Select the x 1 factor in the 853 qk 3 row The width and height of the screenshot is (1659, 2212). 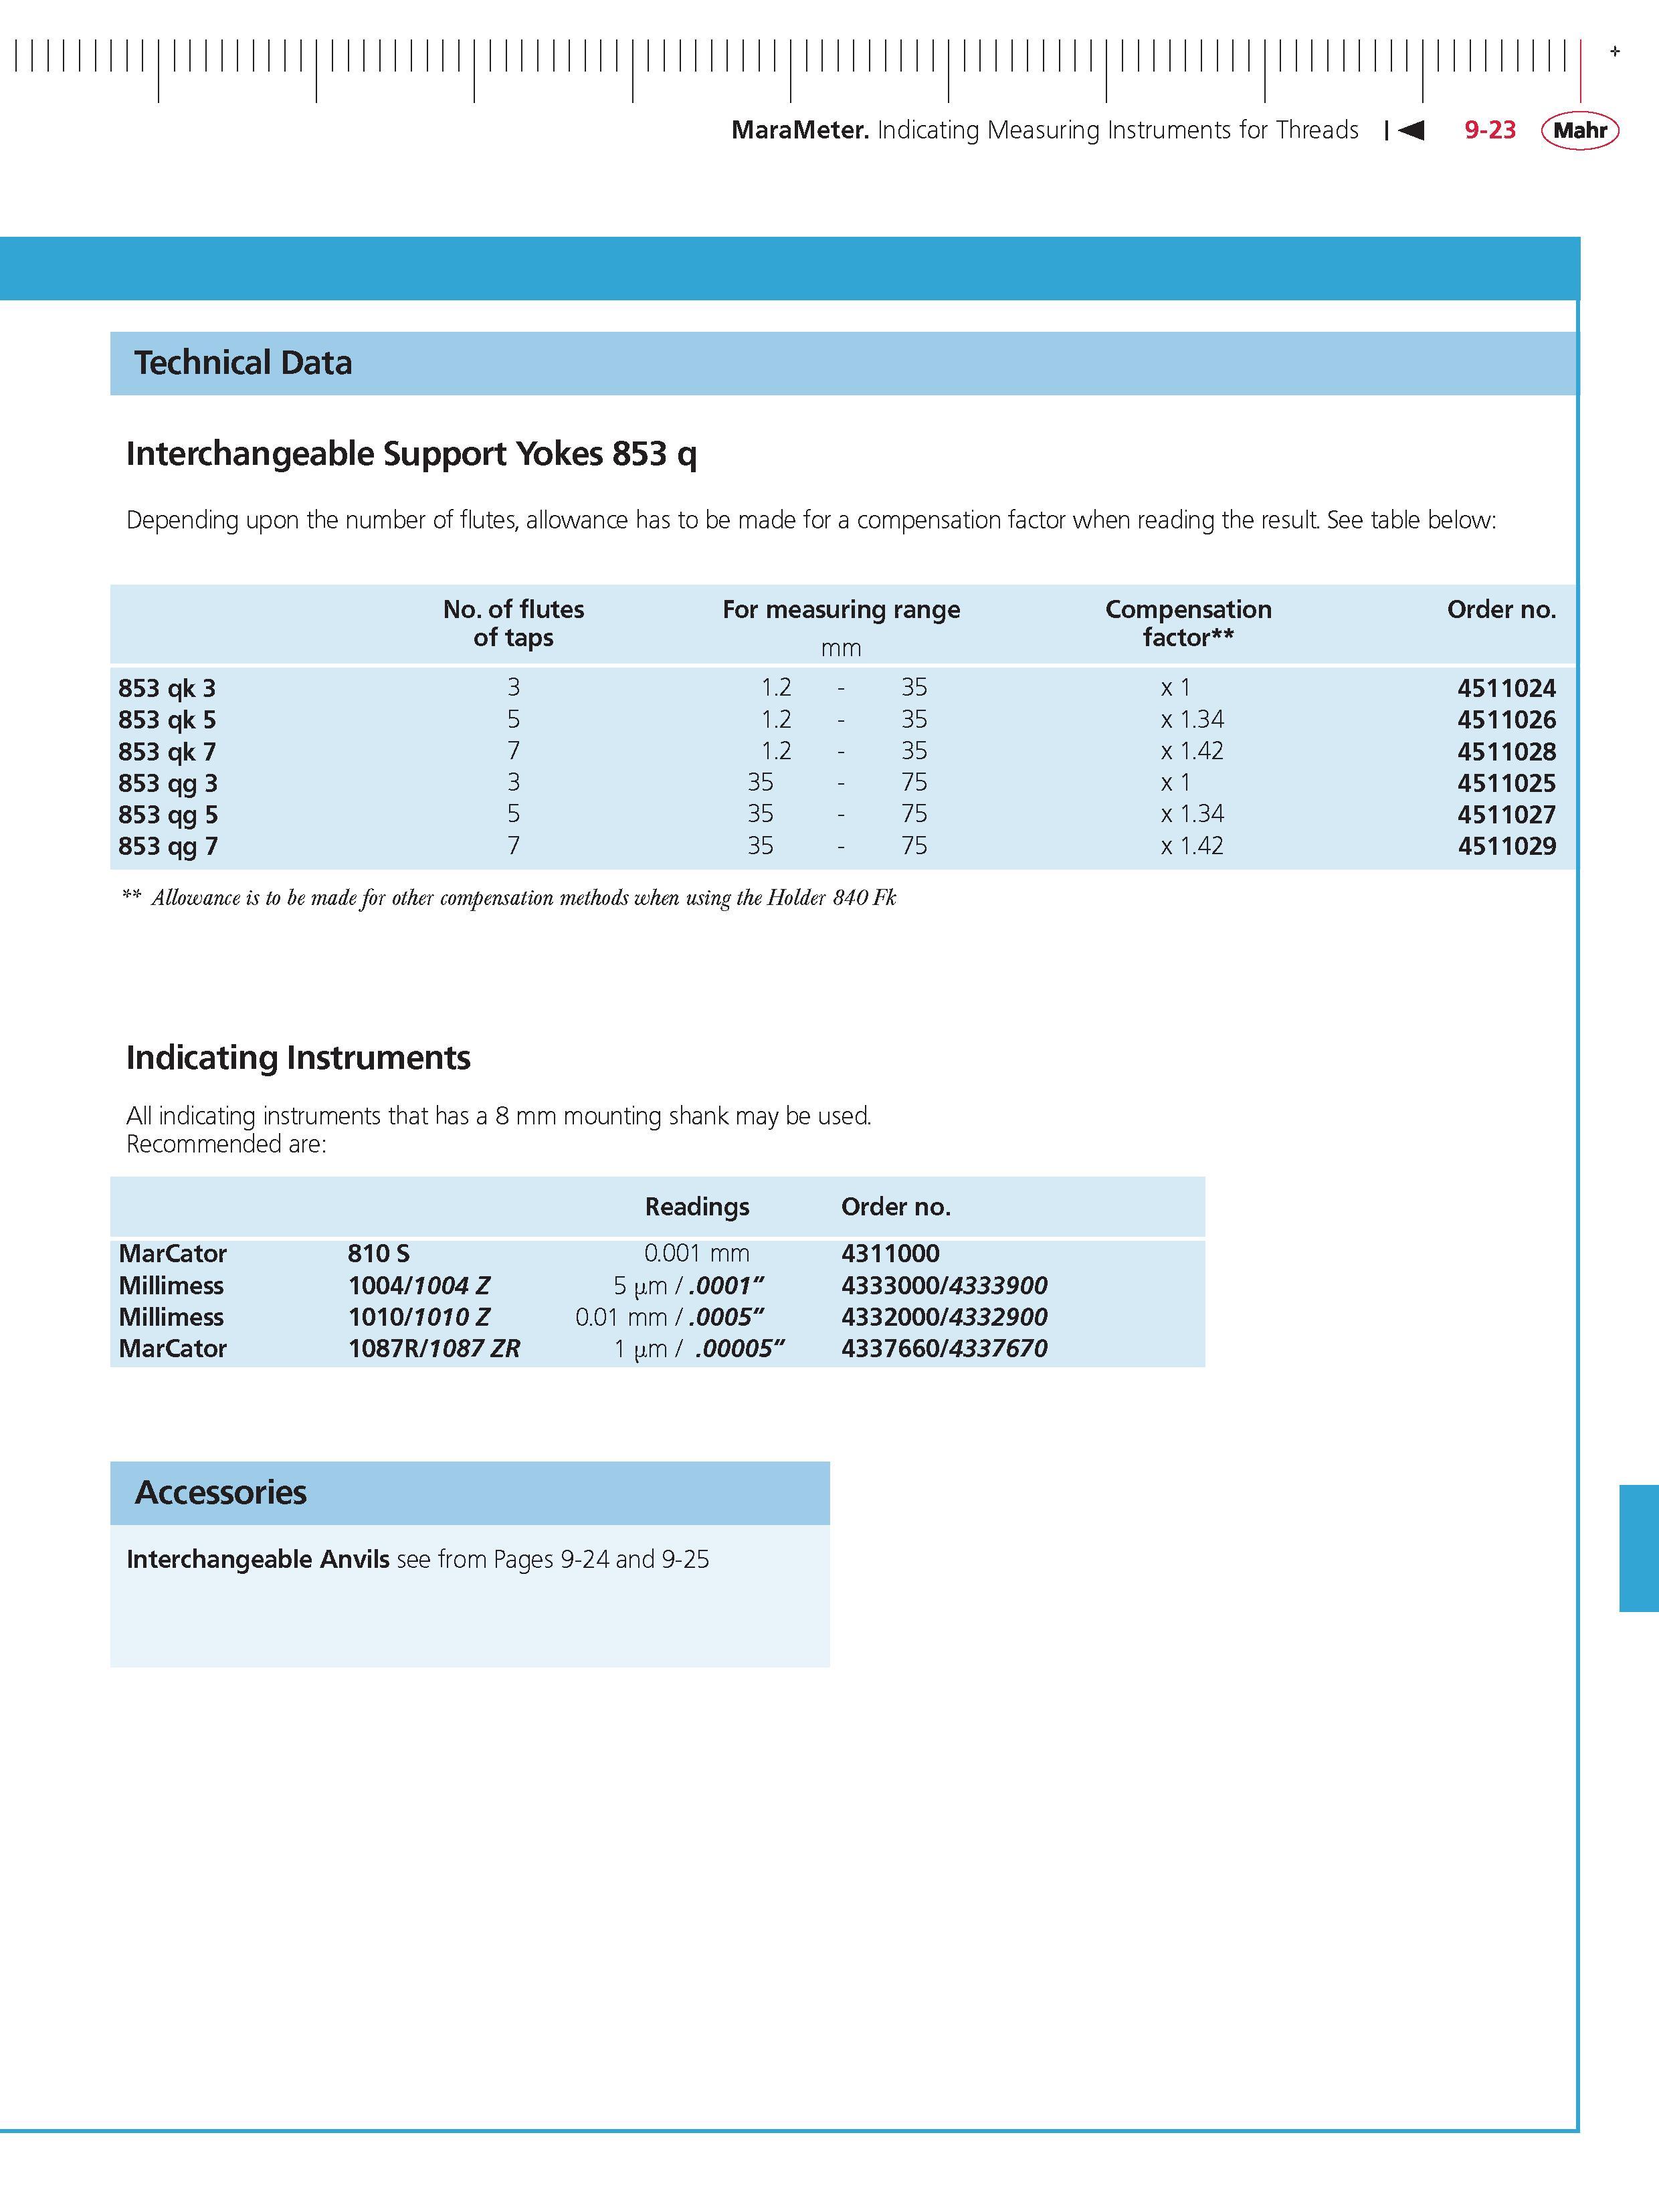pos(1176,688)
